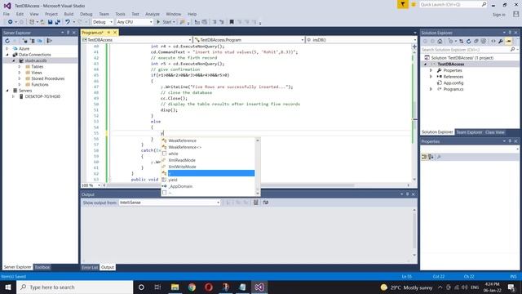Toggle the pin on the Program.cs tab

[108, 33]
